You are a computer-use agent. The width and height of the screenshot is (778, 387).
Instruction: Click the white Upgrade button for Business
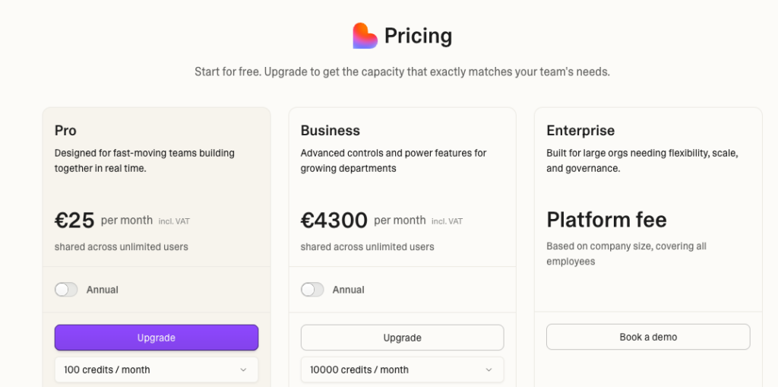click(x=402, y=338)
